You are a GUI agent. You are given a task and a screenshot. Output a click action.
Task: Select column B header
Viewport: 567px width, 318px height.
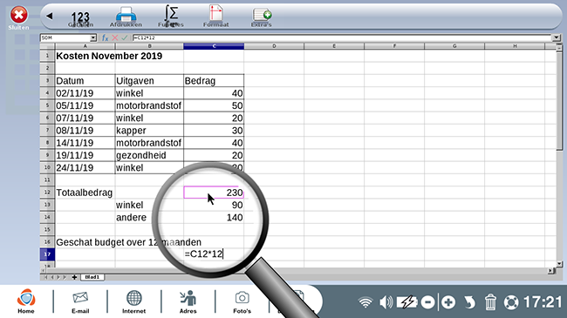point(149,46)
